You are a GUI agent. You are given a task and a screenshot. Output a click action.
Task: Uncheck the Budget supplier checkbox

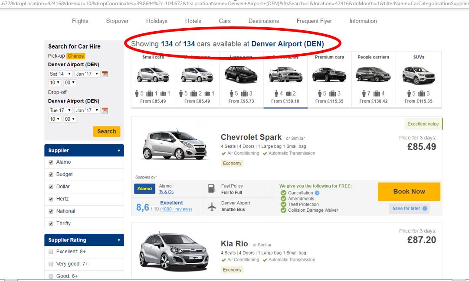click(x=51, y=174)
